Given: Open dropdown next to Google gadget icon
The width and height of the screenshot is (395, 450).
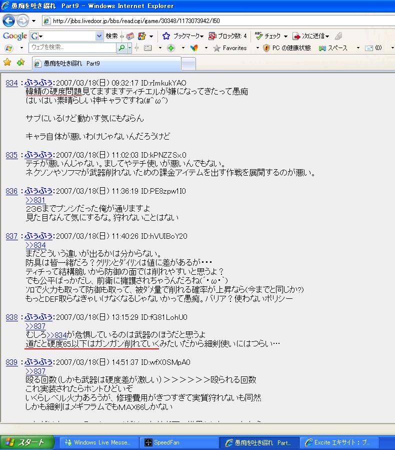Looking at the screenshot, I should tap(151, 36).
